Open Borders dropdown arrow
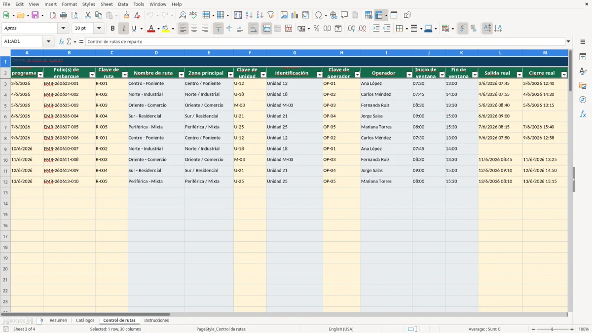Image resolution: width=592 pixels, height=333 pixels. point(406,29)
